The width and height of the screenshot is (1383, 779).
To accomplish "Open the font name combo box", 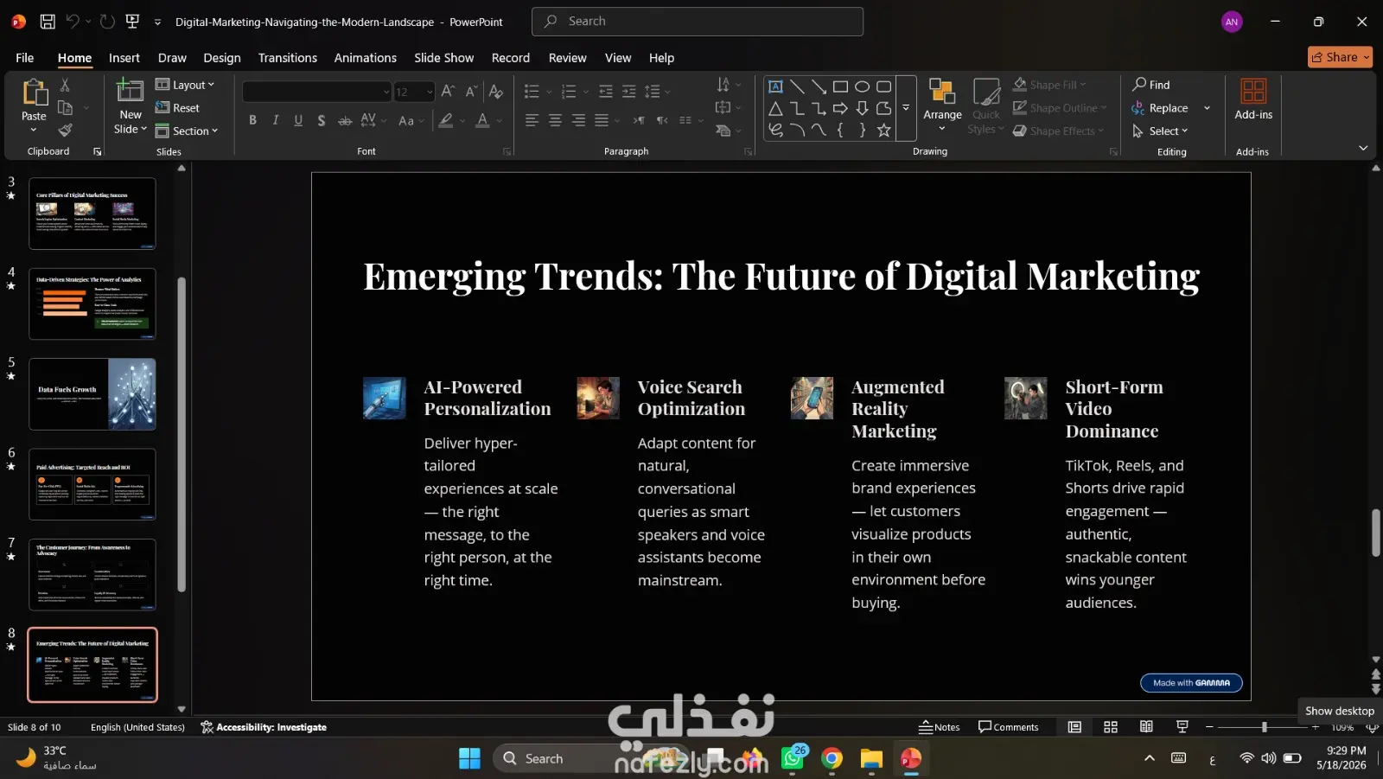I will [x=317, y=92].
